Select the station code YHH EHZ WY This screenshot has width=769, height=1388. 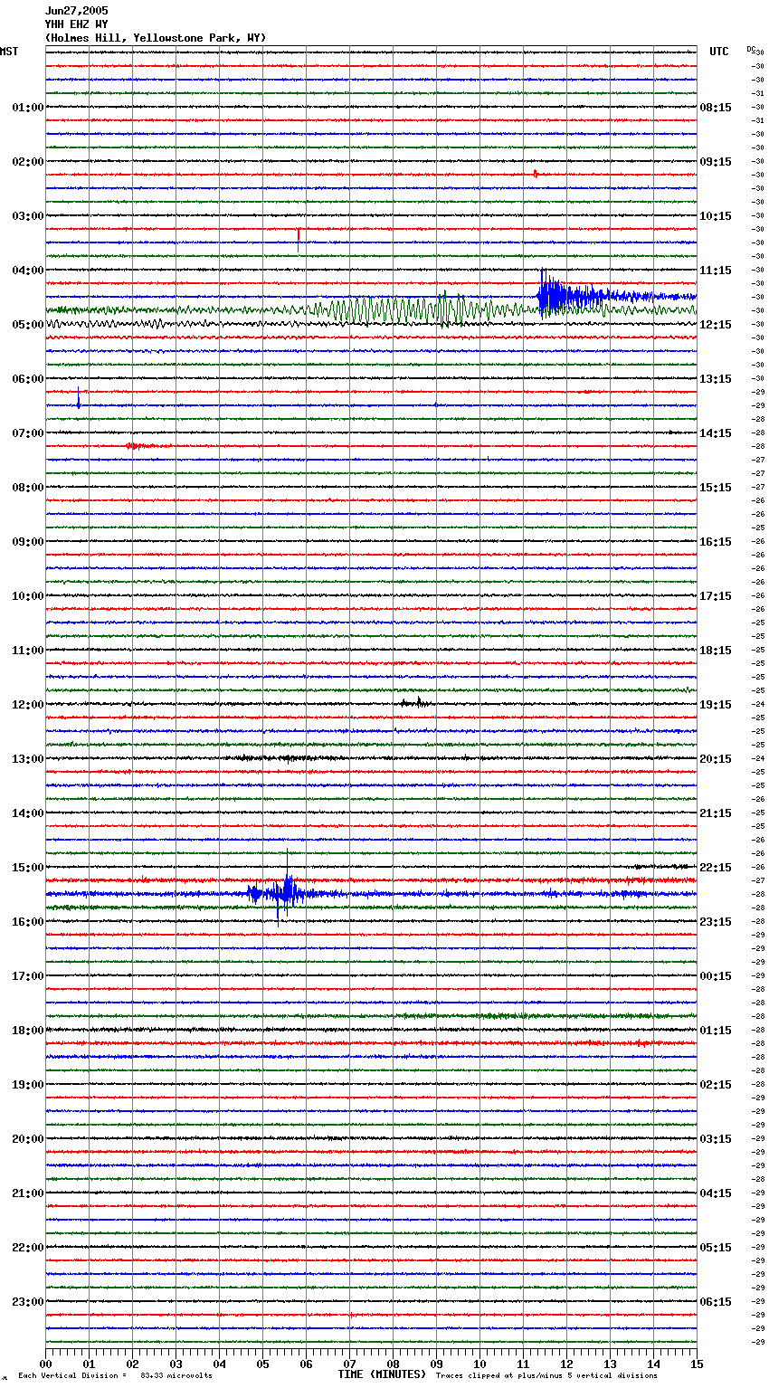click(76, 24)
